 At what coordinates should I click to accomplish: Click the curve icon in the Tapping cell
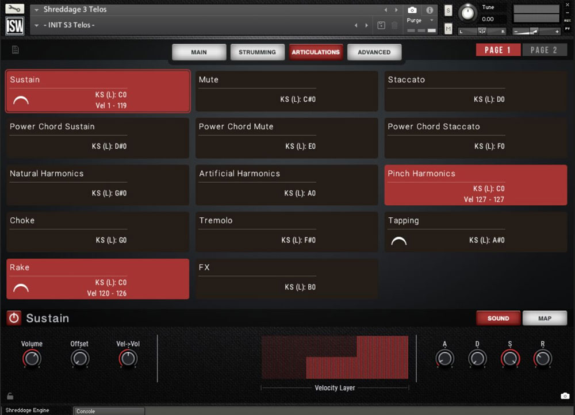(x=399, y=241)
